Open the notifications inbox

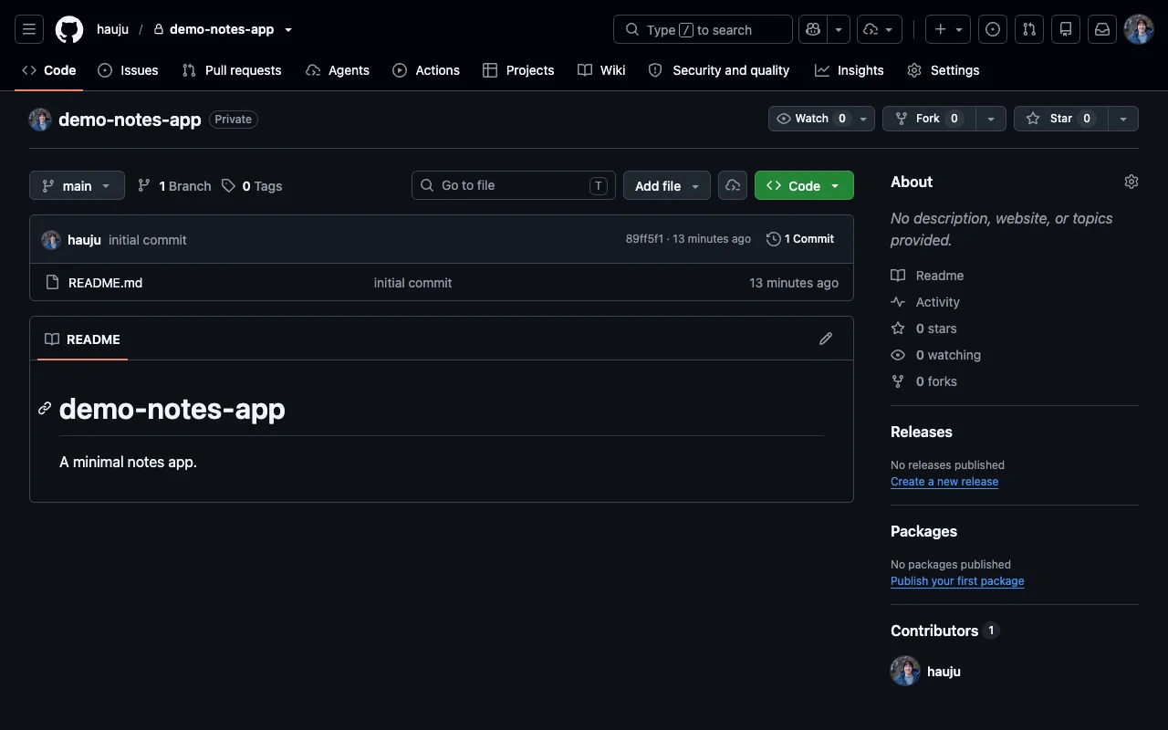click(1102, 29)
